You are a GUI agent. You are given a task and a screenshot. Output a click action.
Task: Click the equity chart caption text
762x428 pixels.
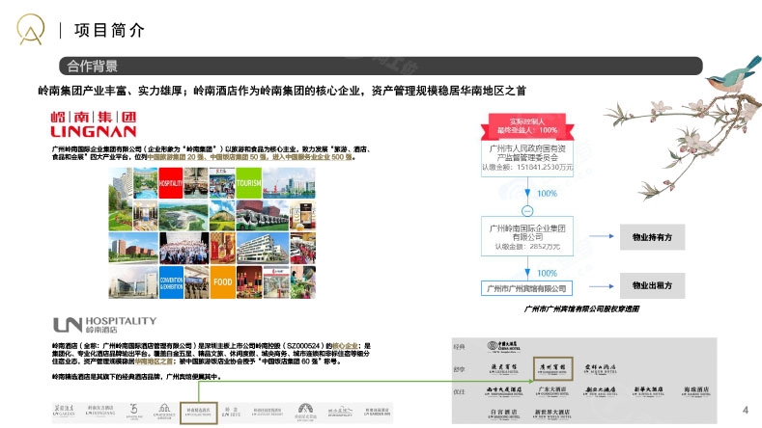pyautogui.click(x=580, y=309)
